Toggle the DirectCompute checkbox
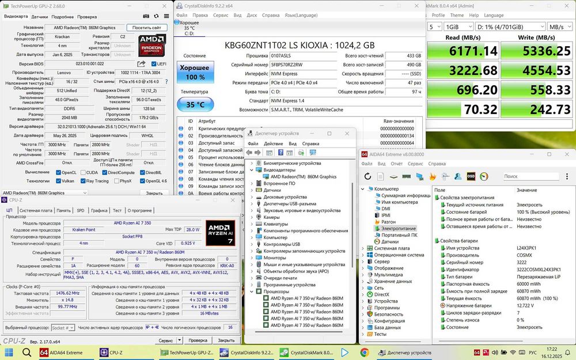Image resolution: width=576 pixels, height=360 pixels. 104,172
